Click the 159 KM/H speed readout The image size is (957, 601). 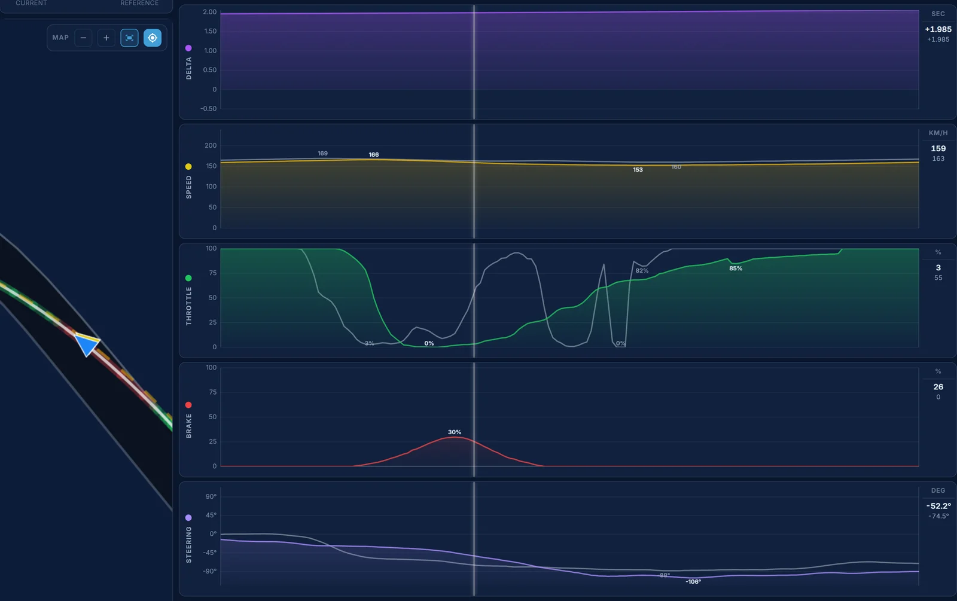click(938, 148)
